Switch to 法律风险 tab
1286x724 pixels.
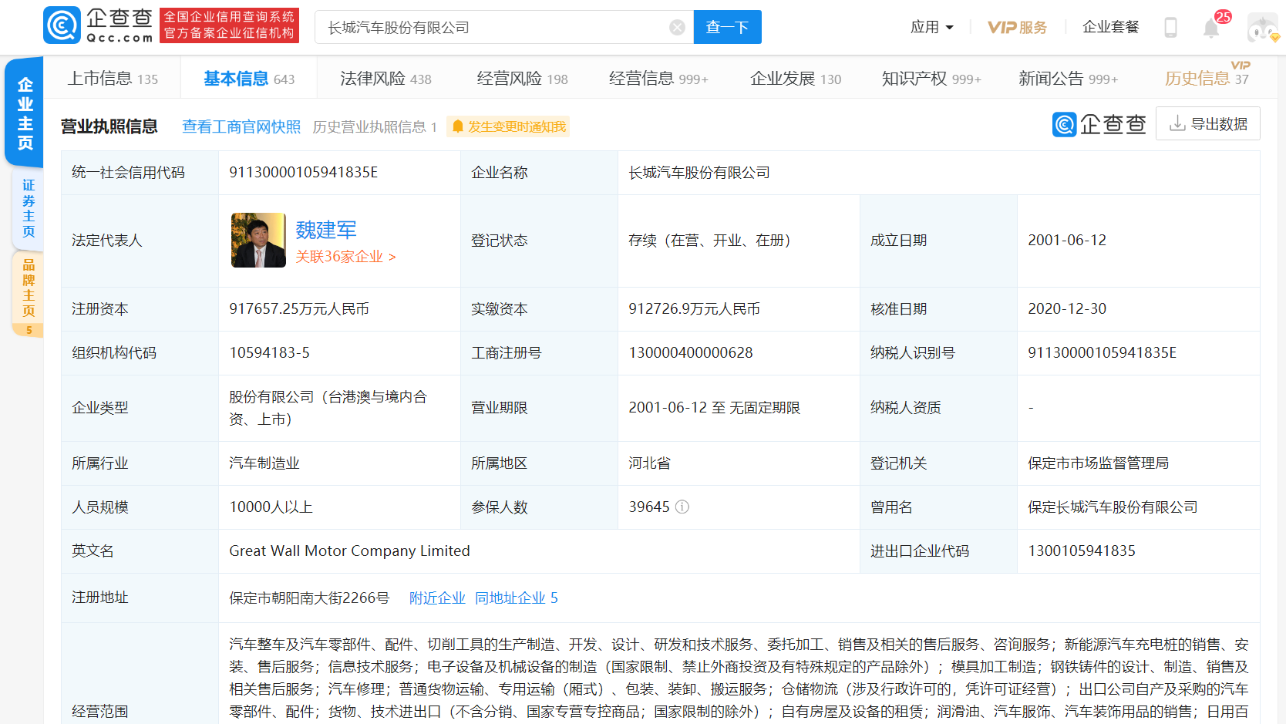pos(385,79)
